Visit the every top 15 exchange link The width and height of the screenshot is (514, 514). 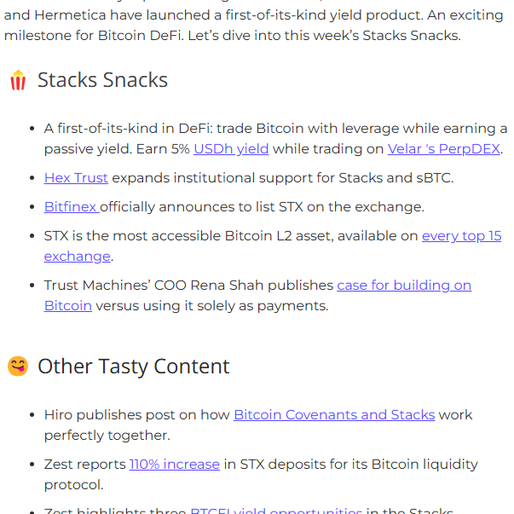[x=461, y=236]
